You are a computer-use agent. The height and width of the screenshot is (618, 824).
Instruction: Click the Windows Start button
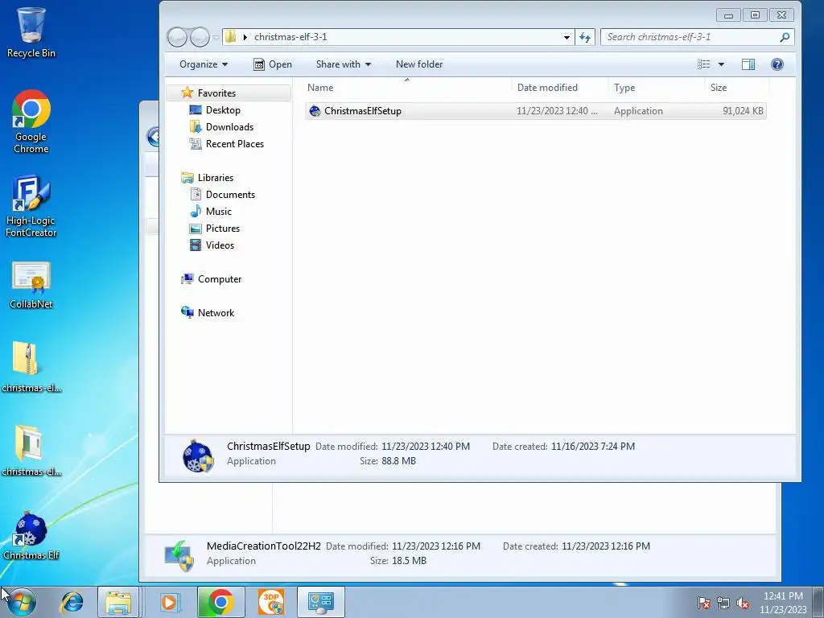pyautogui.click(x=21, y=602)
